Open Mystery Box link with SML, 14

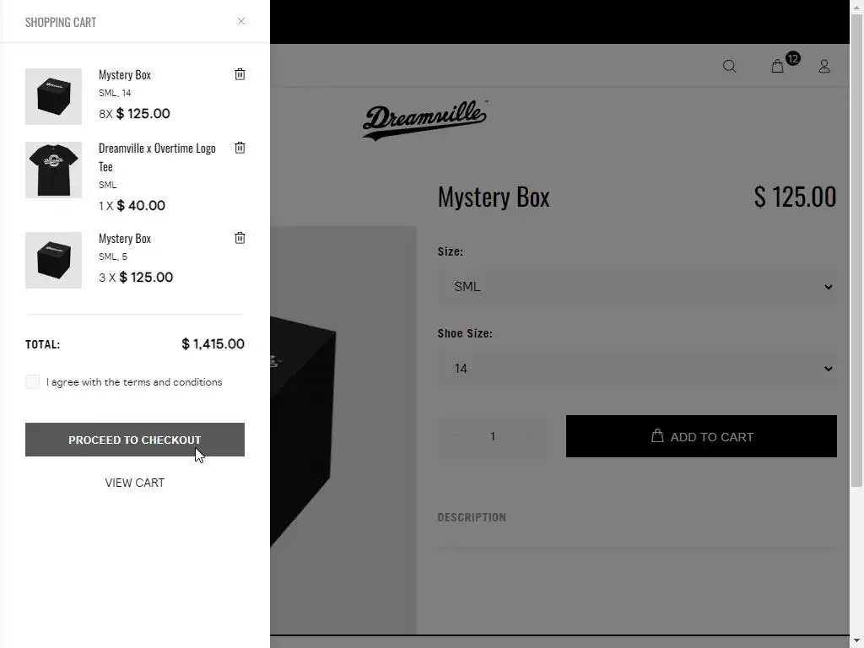[x=125, y=74]
